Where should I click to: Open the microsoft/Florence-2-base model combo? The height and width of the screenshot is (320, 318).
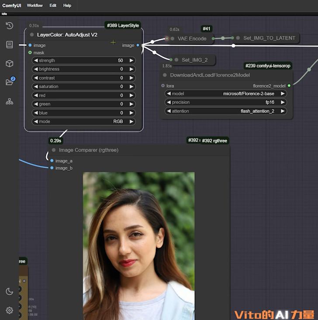tap(226, 94)
